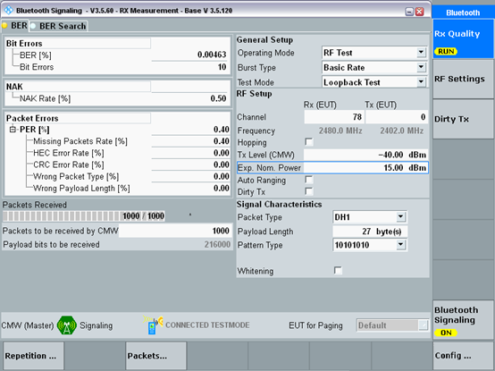Click the Bluetooth Signaling app icon in title bar
This screenshot has width=495, height=371.
(x=8, y=10)
